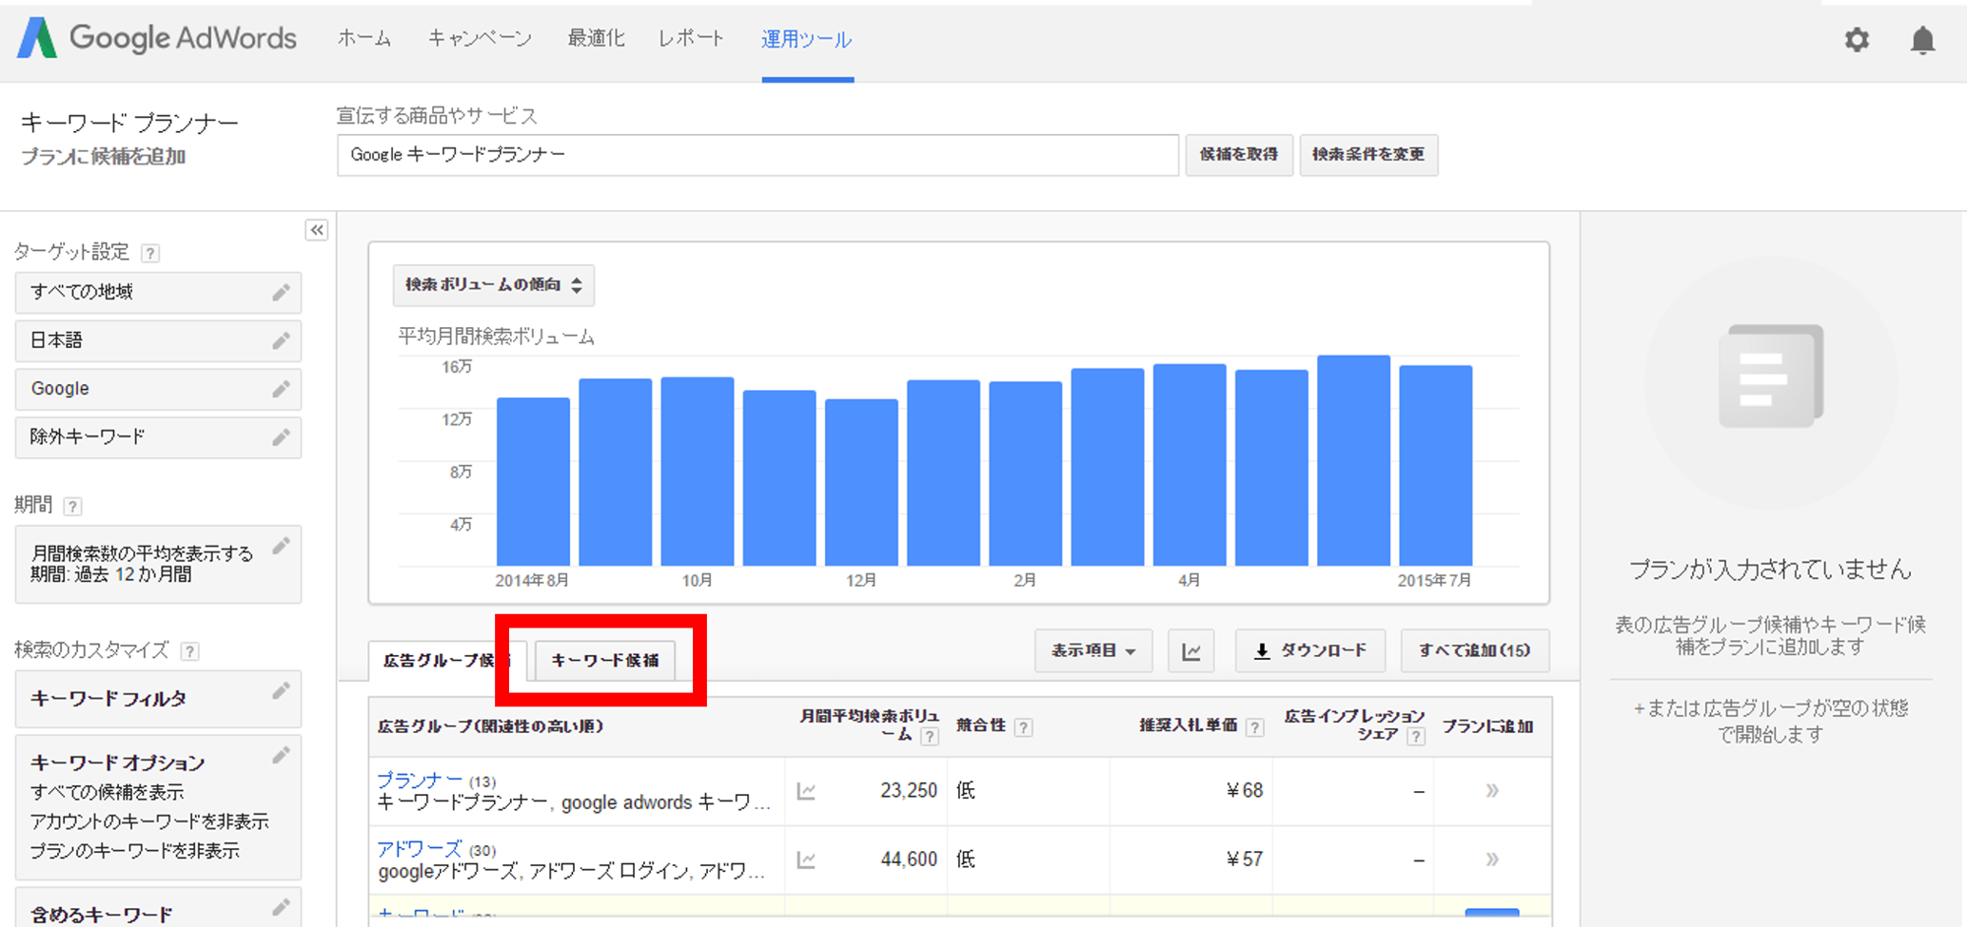1967x927 pixels.
Task: Start with empty ad group link
Action: click(1770, 721)
